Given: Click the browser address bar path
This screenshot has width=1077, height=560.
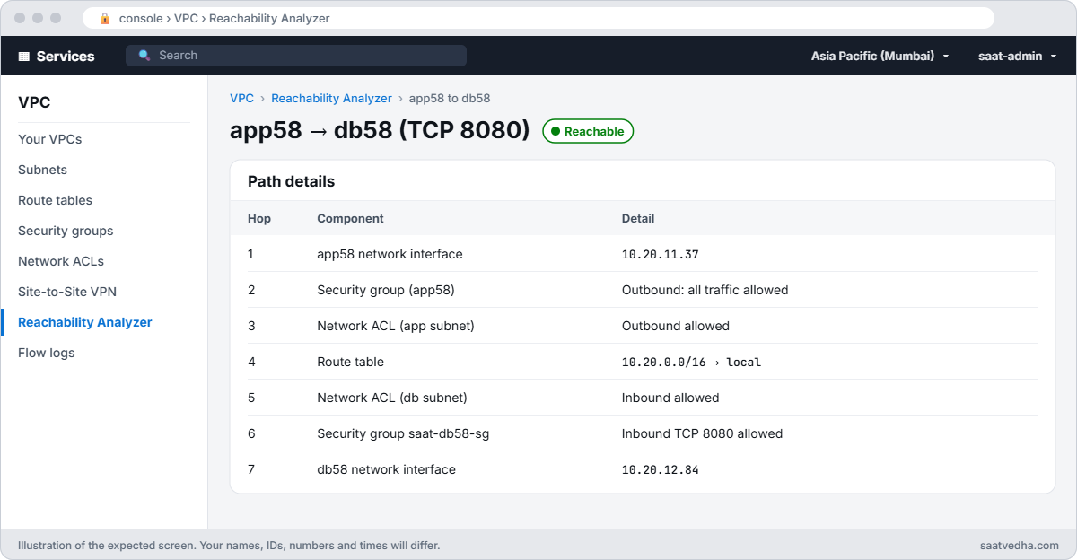Looking at the screenshot, I should 224,18.
